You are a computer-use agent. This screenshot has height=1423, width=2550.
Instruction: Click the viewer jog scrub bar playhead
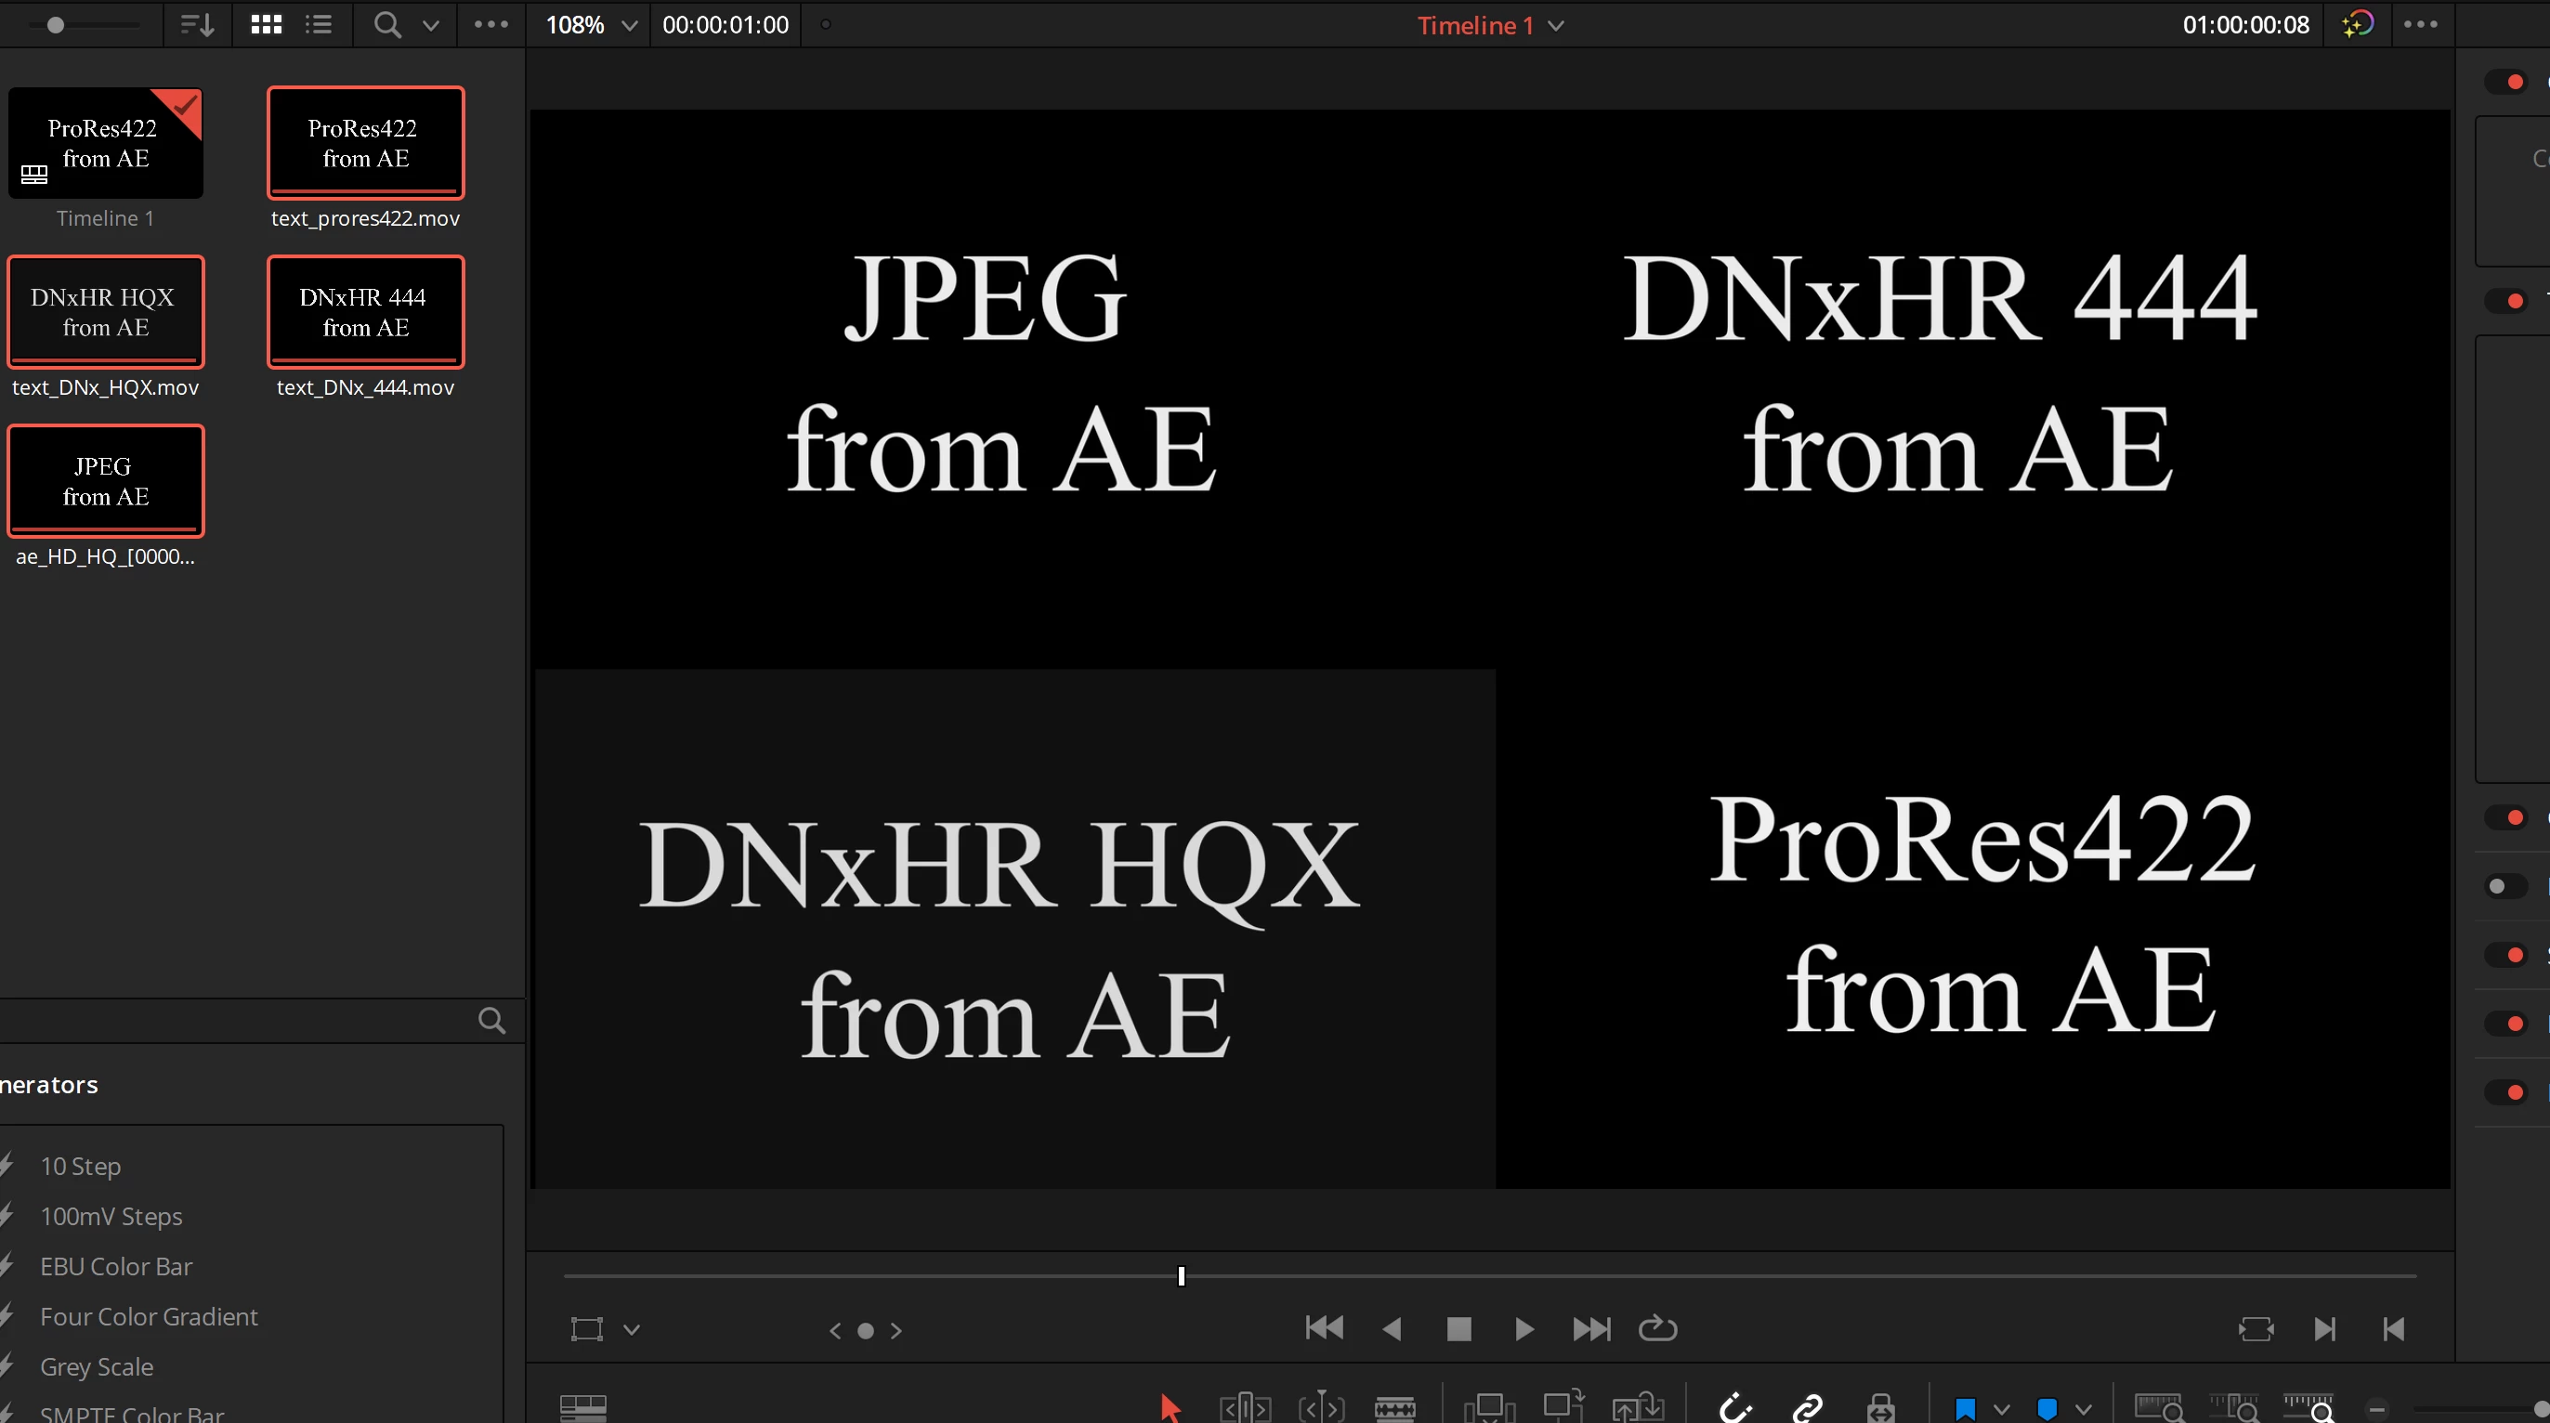(x=1181, y=1276)
